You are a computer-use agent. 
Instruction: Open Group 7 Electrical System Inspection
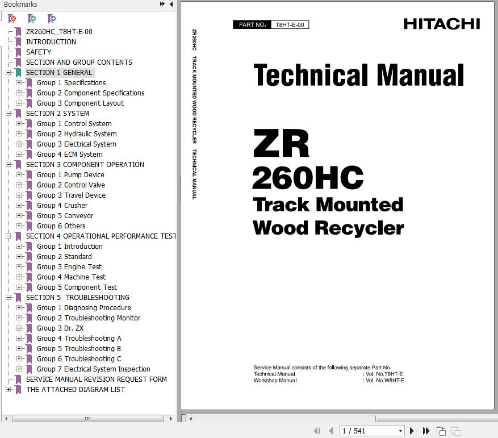click(93, 369)
